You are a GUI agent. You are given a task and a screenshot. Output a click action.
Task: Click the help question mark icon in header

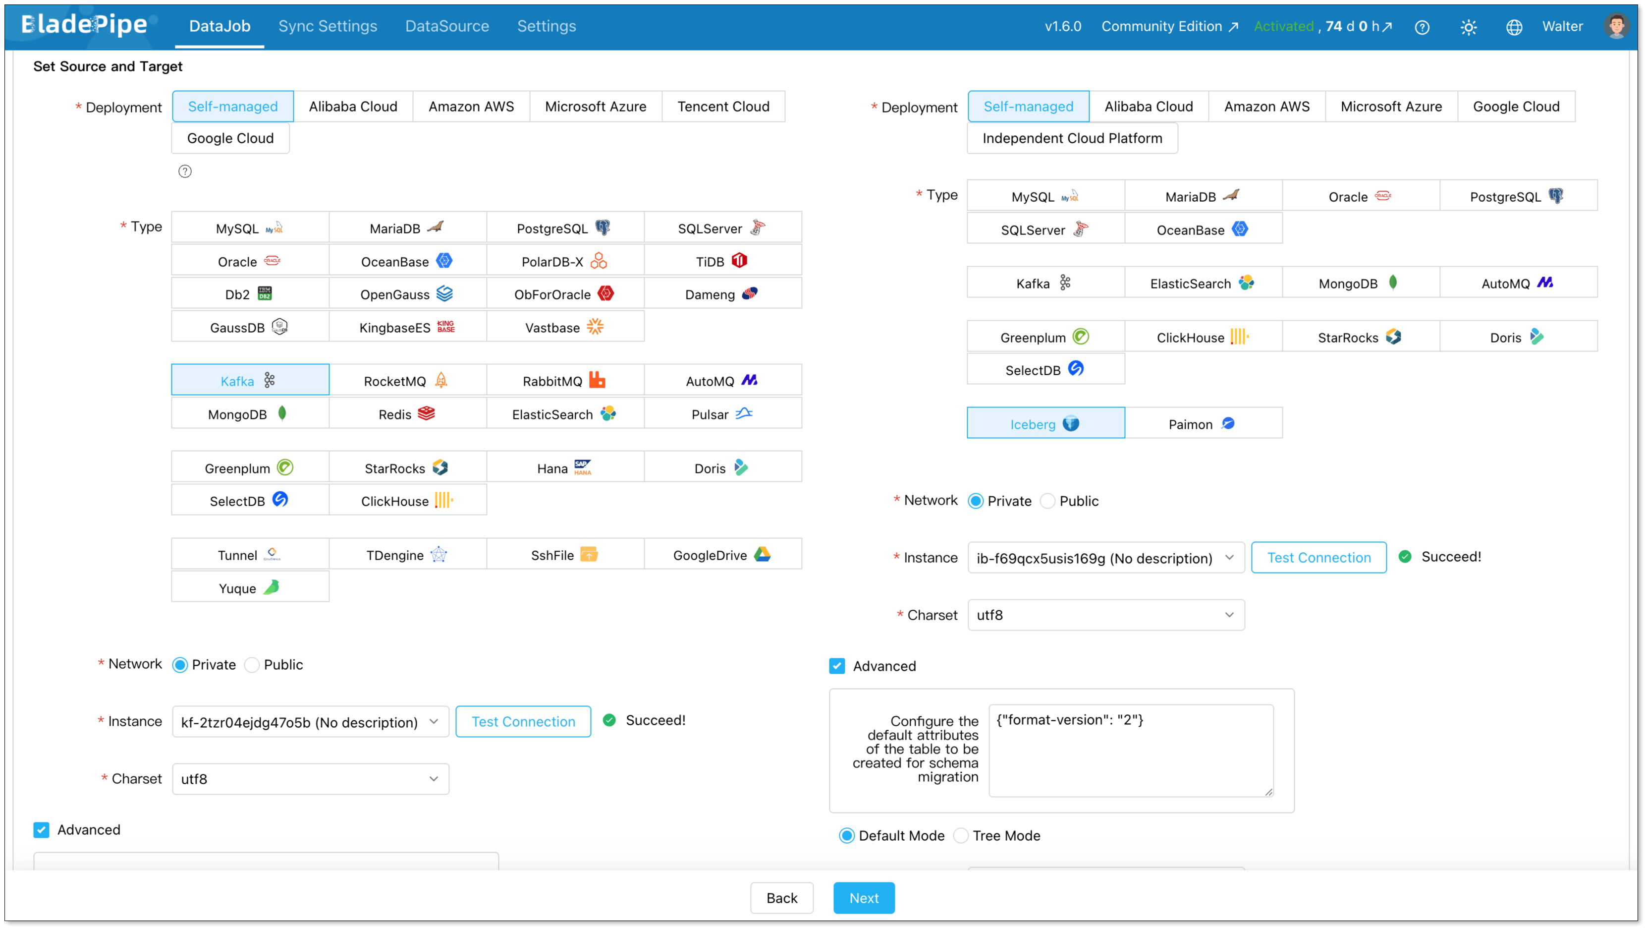[1422, 27]
